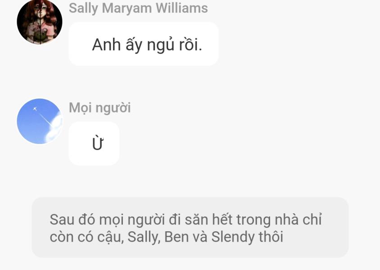Tap the blue sky avatar of Mọi người
Viewport: 380px width, 270px height.
click(x=40, y=121)
